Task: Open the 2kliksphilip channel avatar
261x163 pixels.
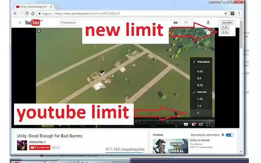Action: [x=22, y=145]
